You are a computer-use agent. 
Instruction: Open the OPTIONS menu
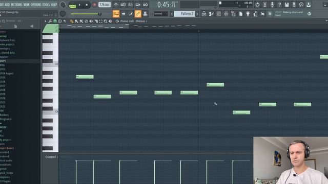click(36, 5)
